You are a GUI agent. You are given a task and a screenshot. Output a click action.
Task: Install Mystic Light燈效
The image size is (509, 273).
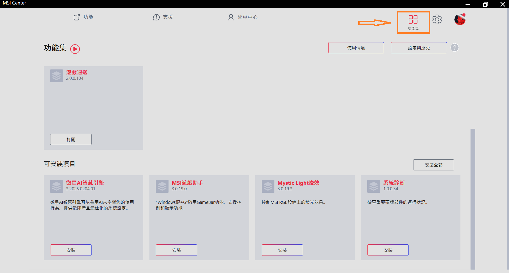pyautogui.click(x=282, y=250)
